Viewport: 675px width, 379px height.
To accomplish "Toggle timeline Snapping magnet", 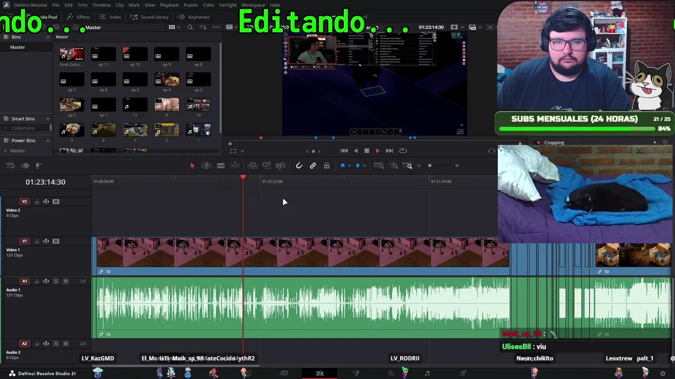I will coord(299,166).
